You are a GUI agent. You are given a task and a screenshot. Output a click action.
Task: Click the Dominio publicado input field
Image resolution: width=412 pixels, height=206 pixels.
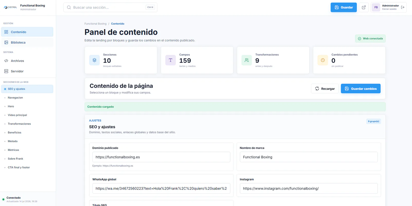pos(161,157)
